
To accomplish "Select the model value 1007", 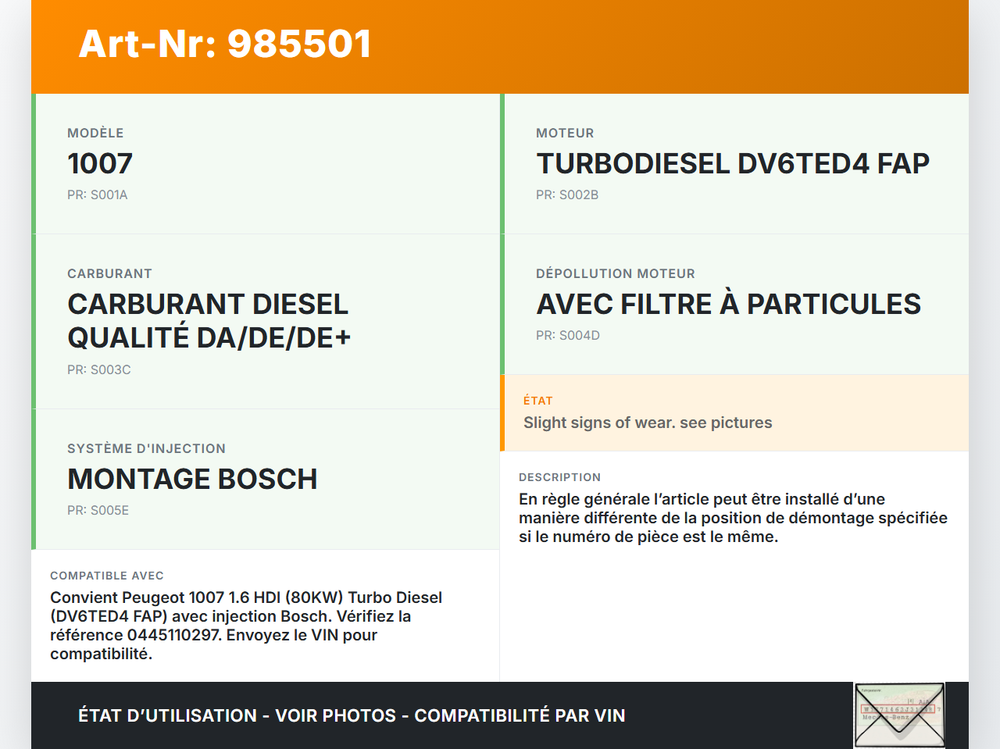I will (100, 164).
